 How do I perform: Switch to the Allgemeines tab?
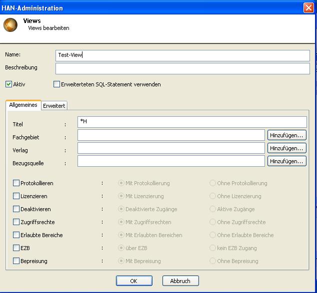click(x=23, y=105)
